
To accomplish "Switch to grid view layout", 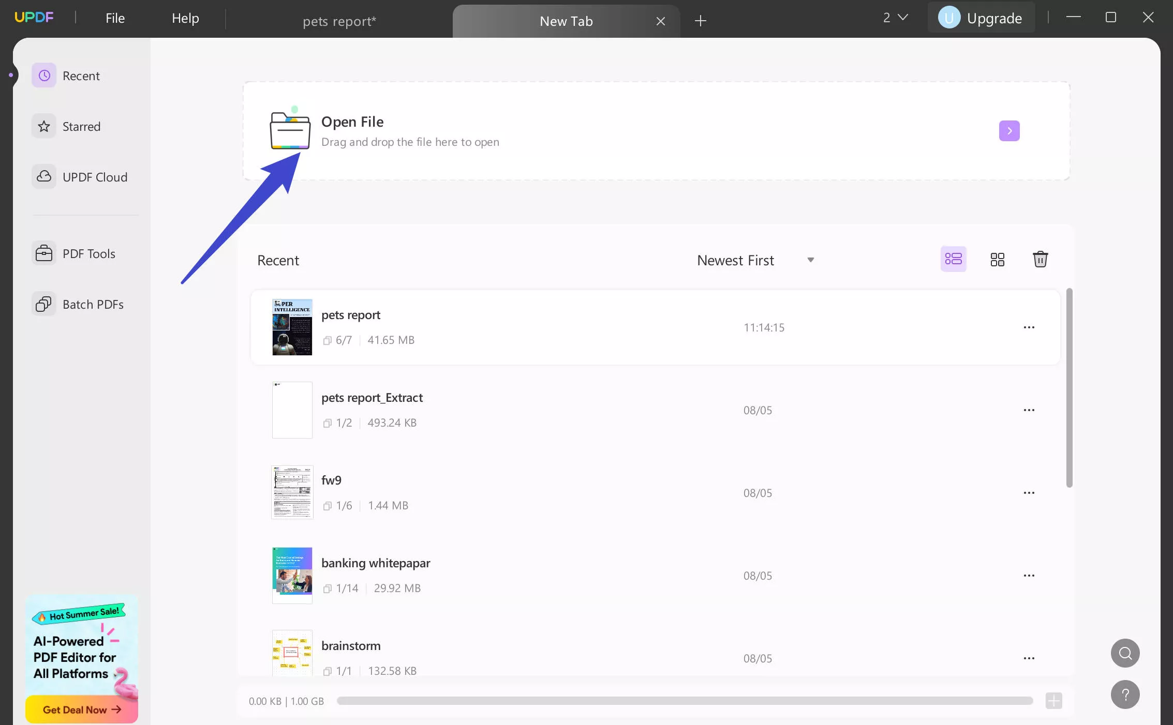I will 997,259.
